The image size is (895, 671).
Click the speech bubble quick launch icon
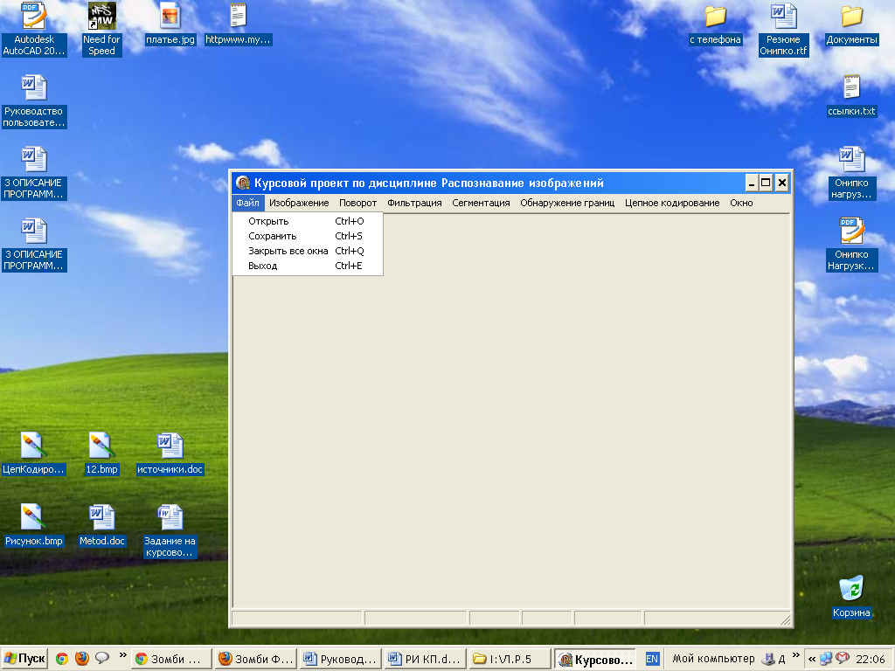click(x=102, y=659)
